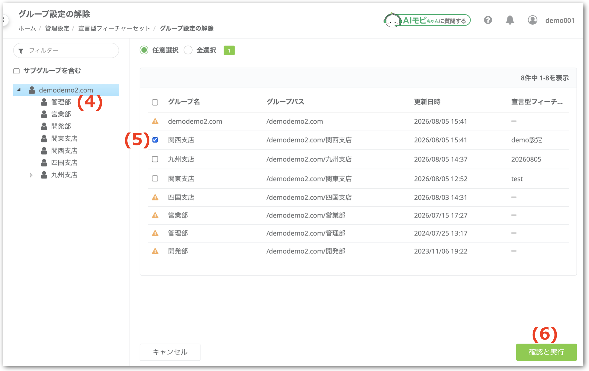
Task: Click the group icon next to 関西支店 in tree
Action: pyautogui.click(x=44, y=150)
